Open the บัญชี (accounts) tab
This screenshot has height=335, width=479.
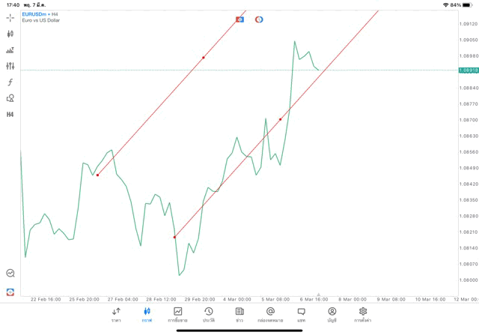332,314
